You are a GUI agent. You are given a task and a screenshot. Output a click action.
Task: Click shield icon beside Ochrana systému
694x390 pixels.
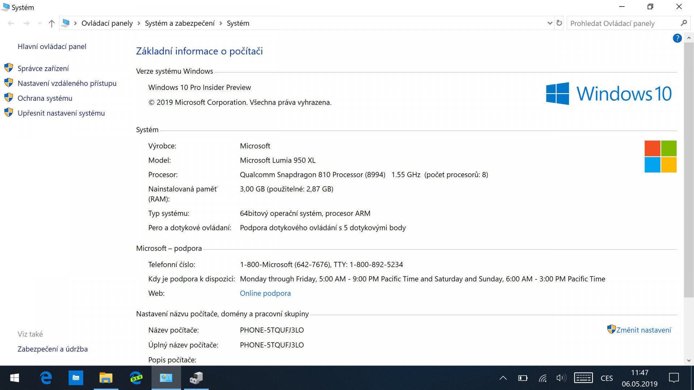coord(9,97)
